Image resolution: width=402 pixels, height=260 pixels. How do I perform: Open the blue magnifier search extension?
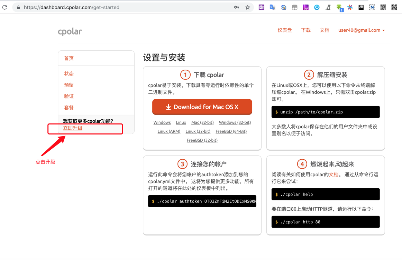tap(284, 8)
